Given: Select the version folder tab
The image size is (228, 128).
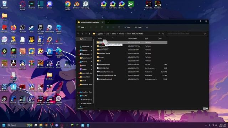Looking at the screenshot, I should pos(90,22).
